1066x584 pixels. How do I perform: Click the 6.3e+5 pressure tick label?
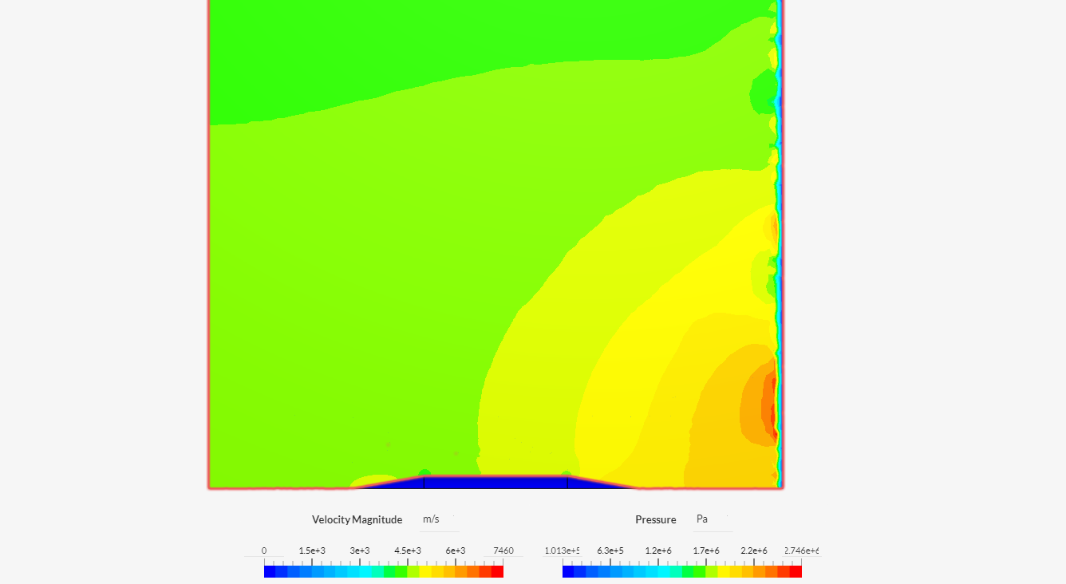click(610, 550)
